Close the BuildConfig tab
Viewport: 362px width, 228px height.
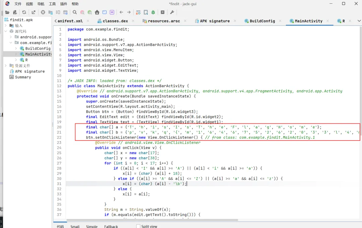tap(280, 21)
